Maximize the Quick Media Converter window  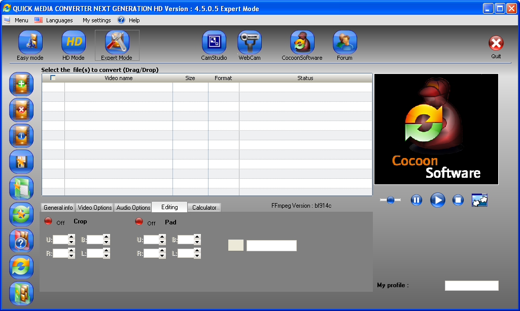click(x=500, y=9)
